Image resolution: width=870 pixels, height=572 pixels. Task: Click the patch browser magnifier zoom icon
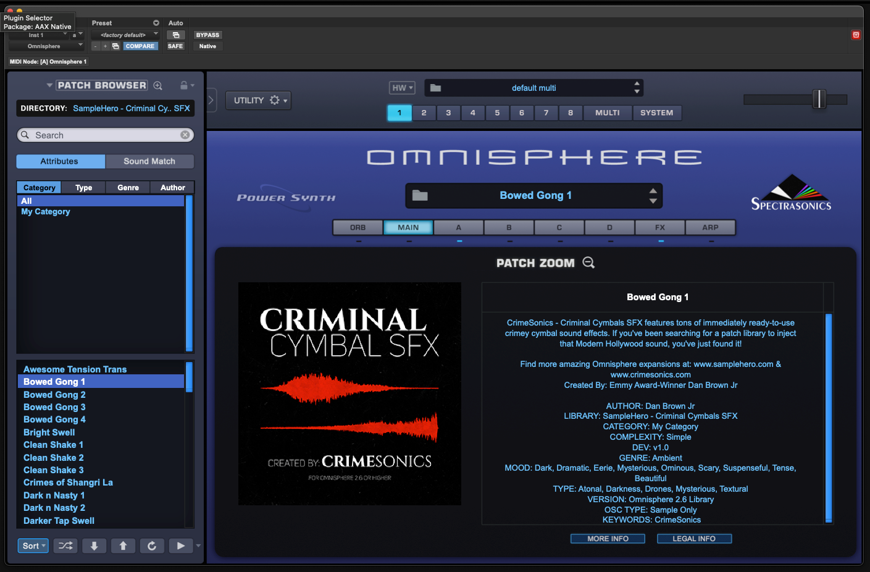pyautogui.click(x=158, y=85)
